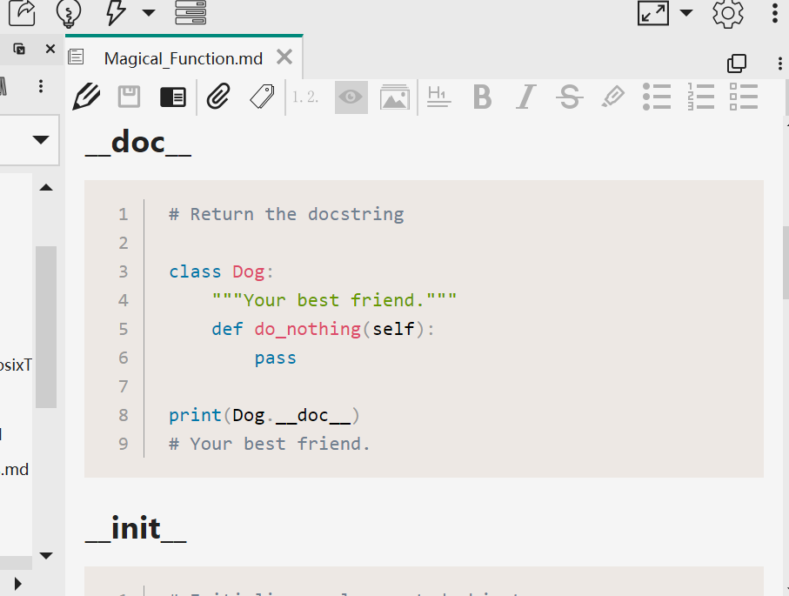This screenshot has width=789, height=596.
Task: Click the right-pointing triangle at sidebar bottom
Action: click(x=18, y=584)
